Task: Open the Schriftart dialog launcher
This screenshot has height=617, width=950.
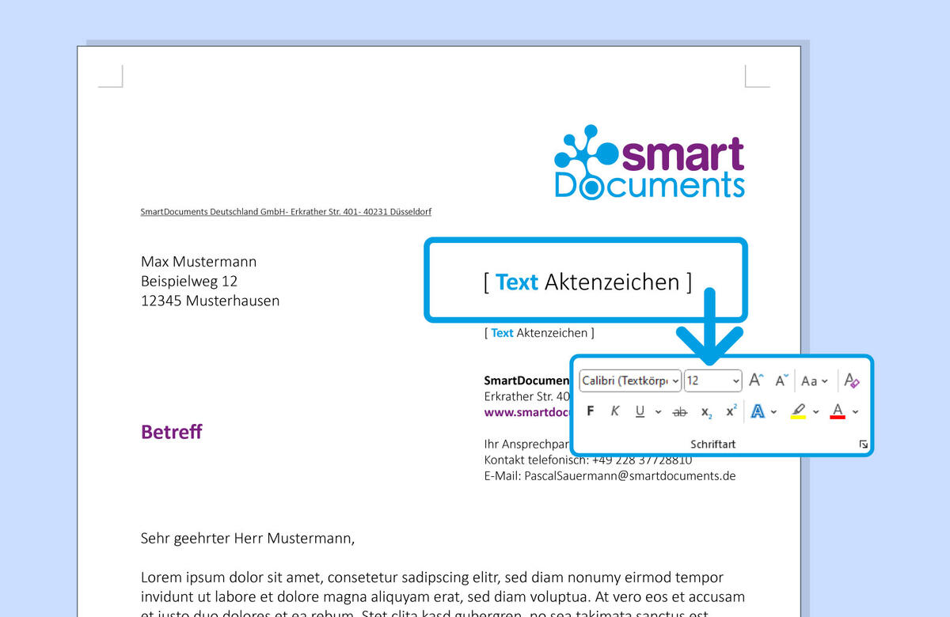Action: (x=863, y=445)
